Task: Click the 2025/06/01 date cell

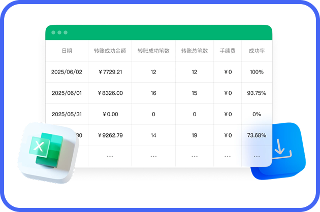Action: 67,93
